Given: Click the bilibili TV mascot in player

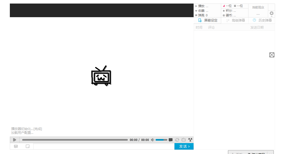Looking at the screenshot, I should [x=101, y=76].
